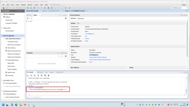The image size is (190, 107).
Task: Click the Tcl Console vertical scrollbar
Action: 186,91
